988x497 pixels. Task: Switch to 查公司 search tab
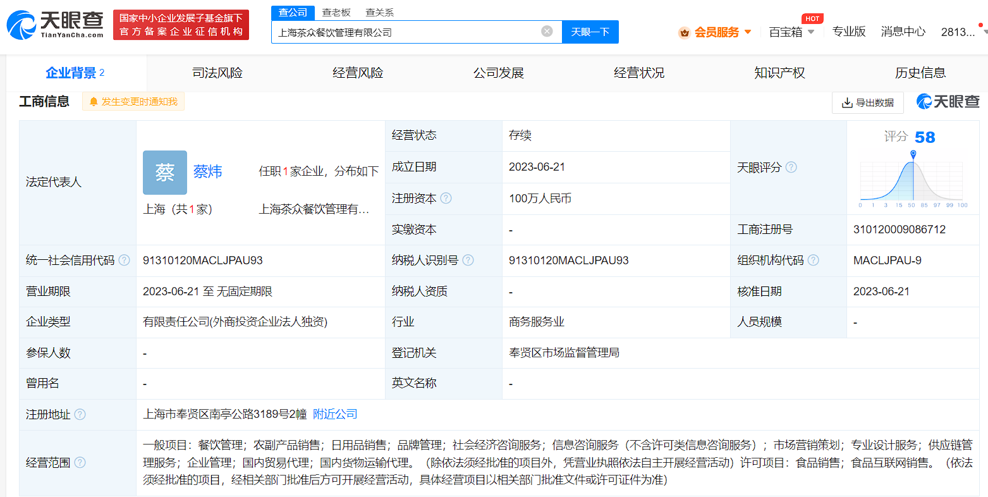(293, 13)
